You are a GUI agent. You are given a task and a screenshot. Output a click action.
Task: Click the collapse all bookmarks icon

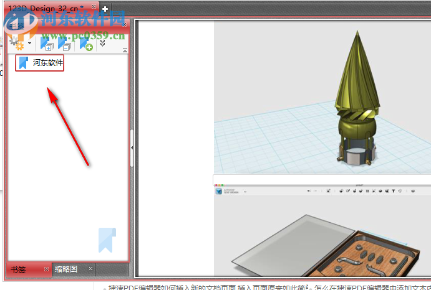[x=65, y=44]
